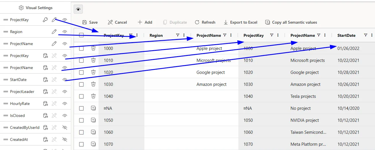Image resolution: width=375 pixels, height=150 pixels.
Task: Click the database icon beside HourlyRate
Action: pos(45,104)
